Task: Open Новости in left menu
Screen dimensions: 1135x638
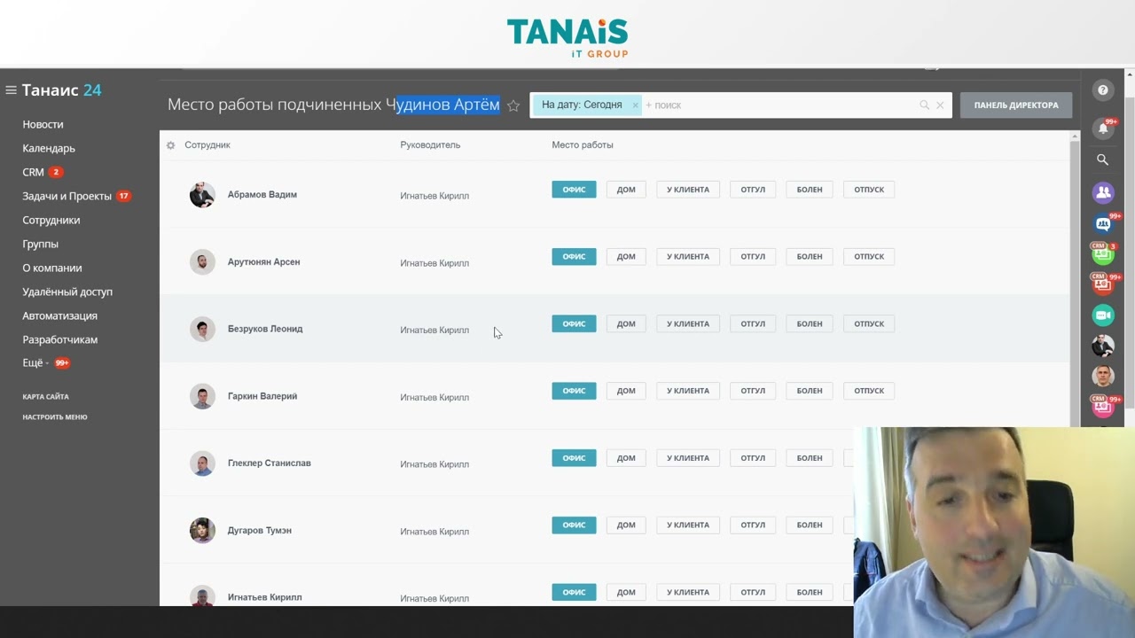Action: tap(43, 125)
